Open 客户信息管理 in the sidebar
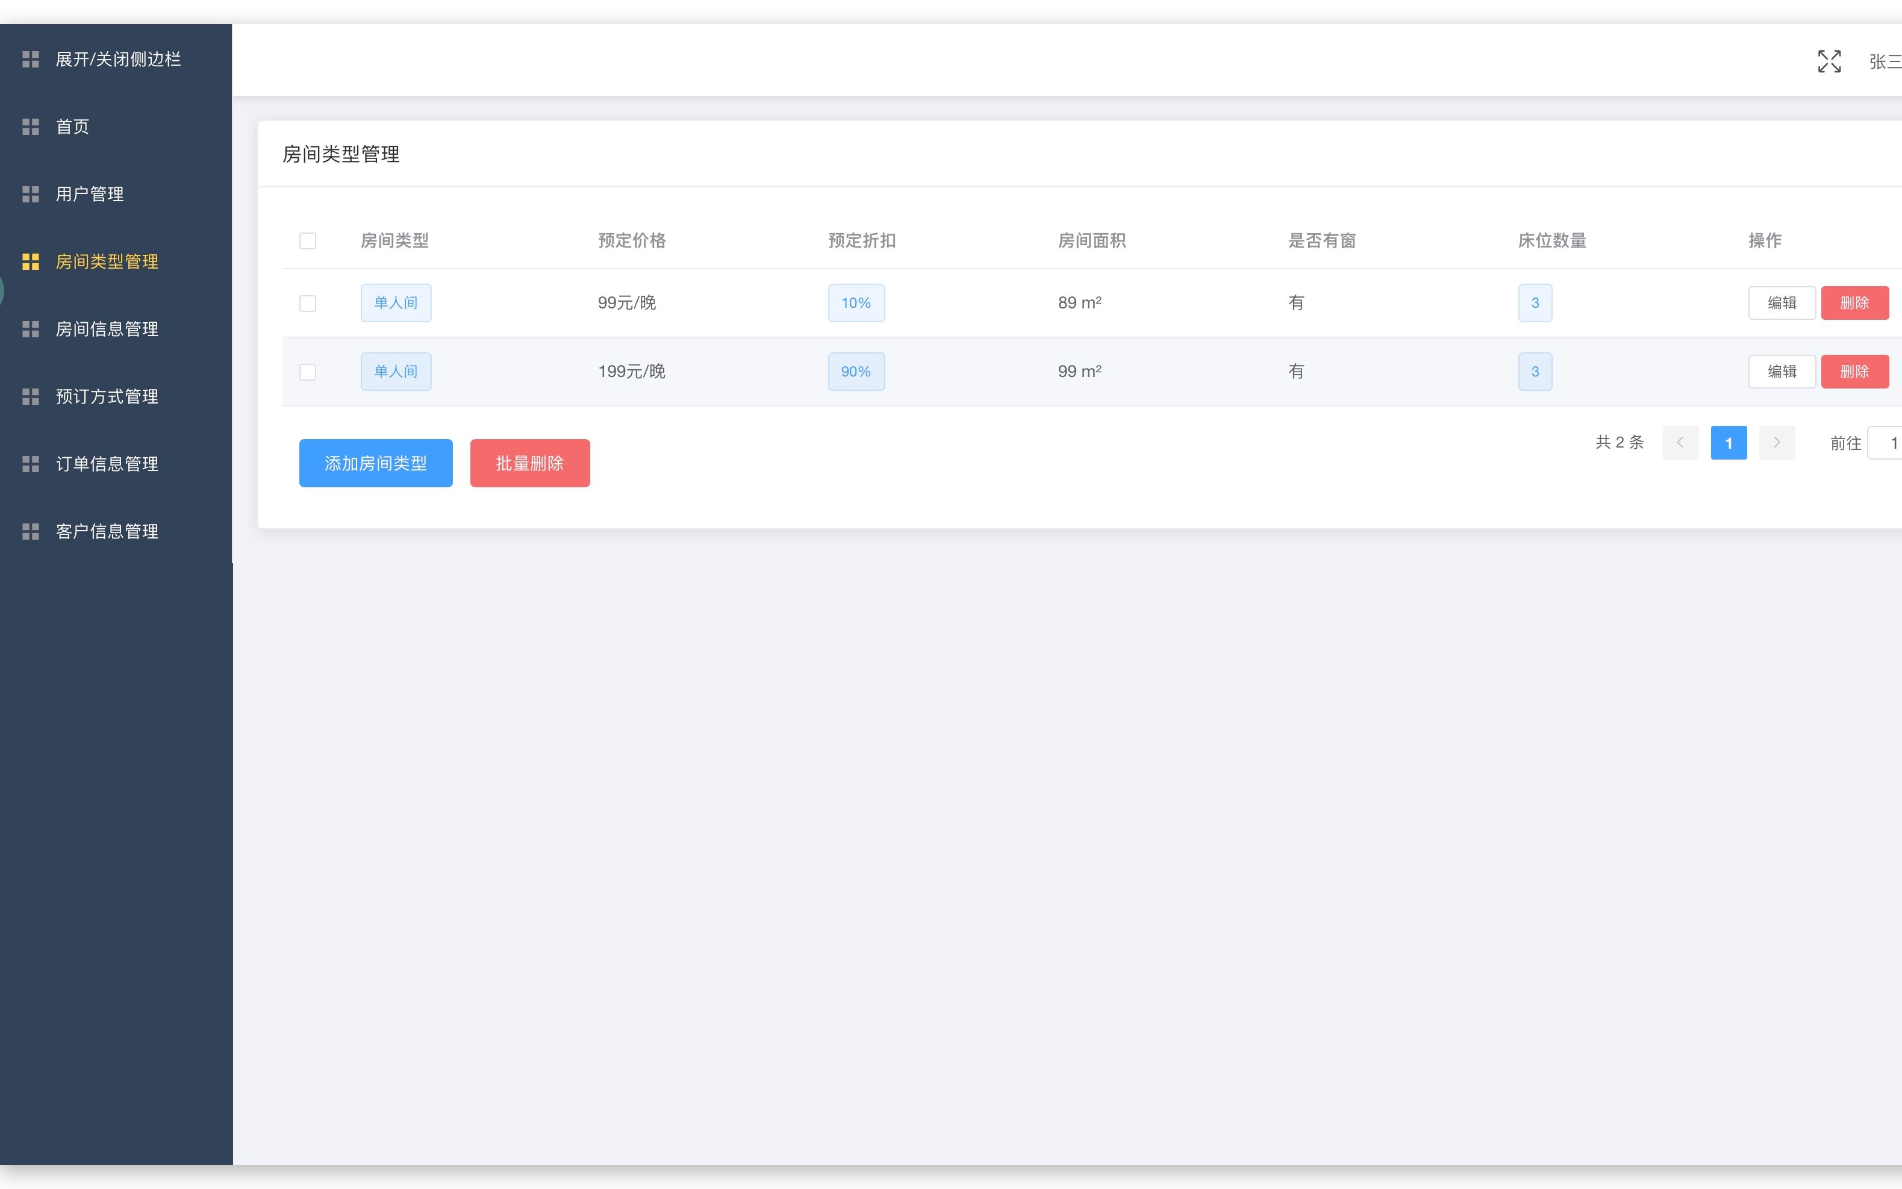This screenshot has width=1902, height=1189. (x=116, y=532)
